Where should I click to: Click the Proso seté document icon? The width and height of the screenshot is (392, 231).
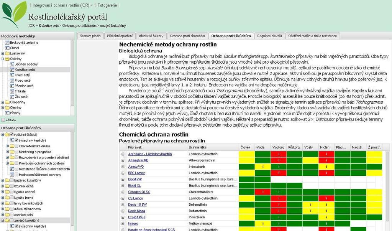pos(12,80)
